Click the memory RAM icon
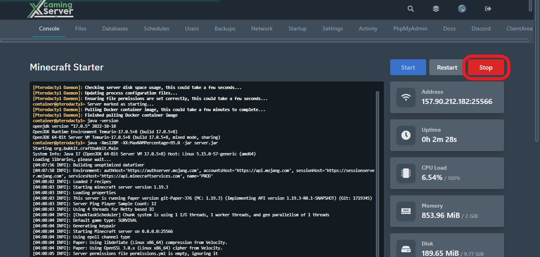The height and width of the screenshot is (257, 540). (x=406, y=211)
